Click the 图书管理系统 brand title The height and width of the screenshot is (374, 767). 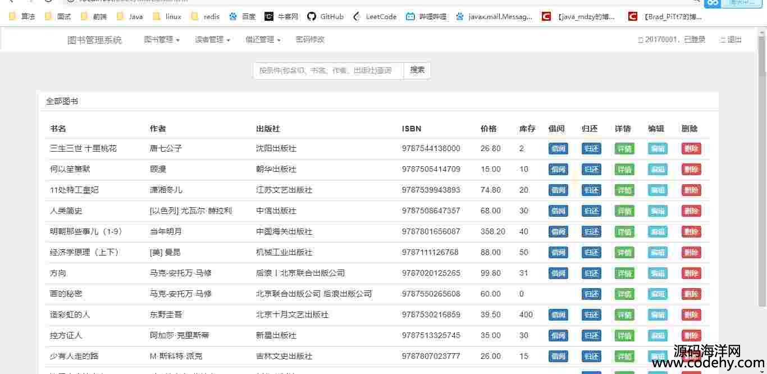[x=94, y=40]
